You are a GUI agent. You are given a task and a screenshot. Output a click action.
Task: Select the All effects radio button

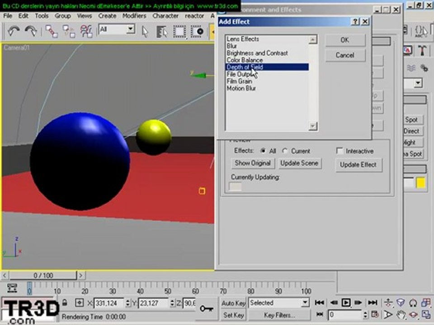pyautogui.click(x=263, y=151)
